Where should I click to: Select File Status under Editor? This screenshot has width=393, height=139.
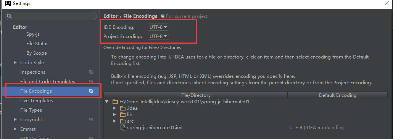tap(37, 44)
